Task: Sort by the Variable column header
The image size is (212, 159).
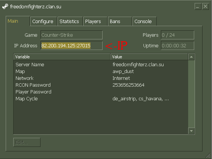Action: (62, 57)
